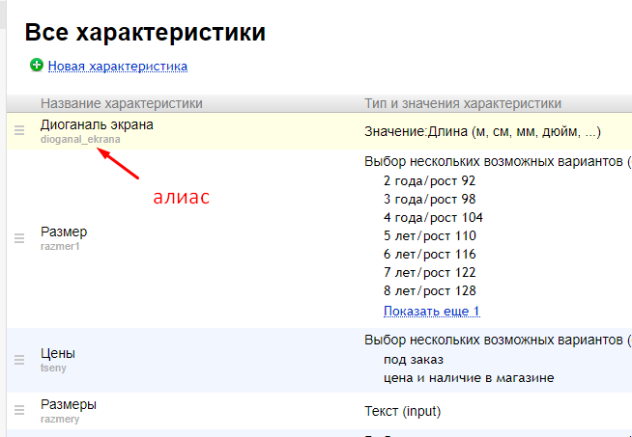This screenshot has height=437, width=632.
Task: Click the 'Тип и значения характеристики' column header
Action: [x=463, y=103]
